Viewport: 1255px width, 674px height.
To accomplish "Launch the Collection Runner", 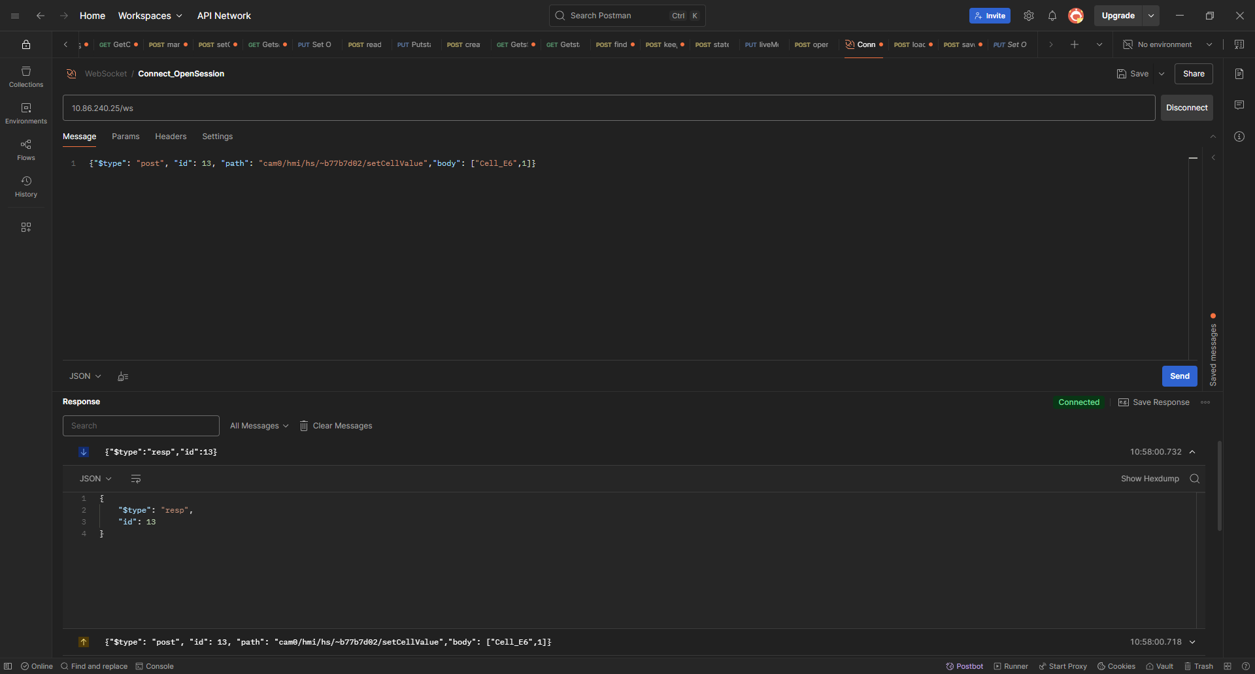I will pyautogui.click(x=1011, y=666).
